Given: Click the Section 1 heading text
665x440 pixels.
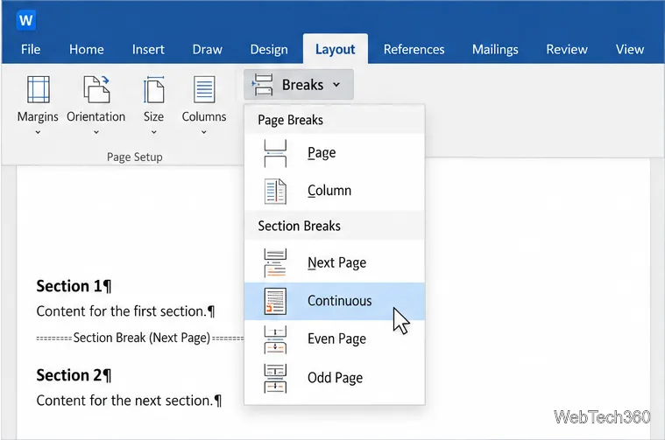Looking at the screenshot, I should pyautogui.click(x=74, y=286).
